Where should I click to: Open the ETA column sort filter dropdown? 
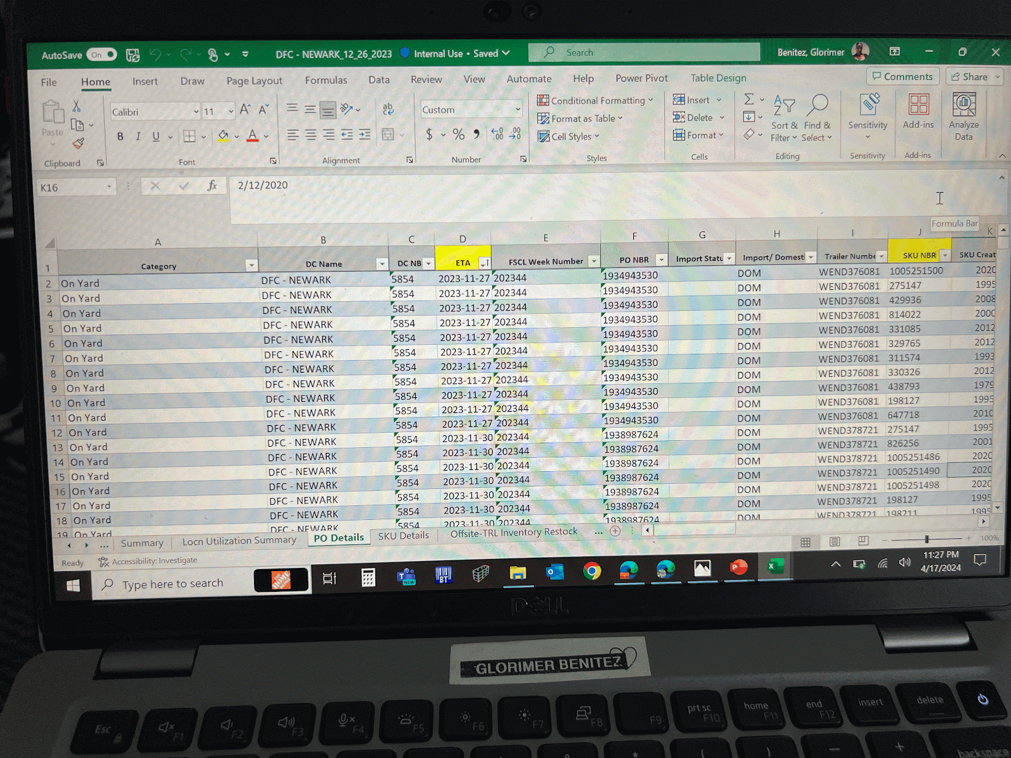pos(485,263)
